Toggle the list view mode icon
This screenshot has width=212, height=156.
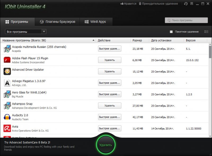(206, 32)
